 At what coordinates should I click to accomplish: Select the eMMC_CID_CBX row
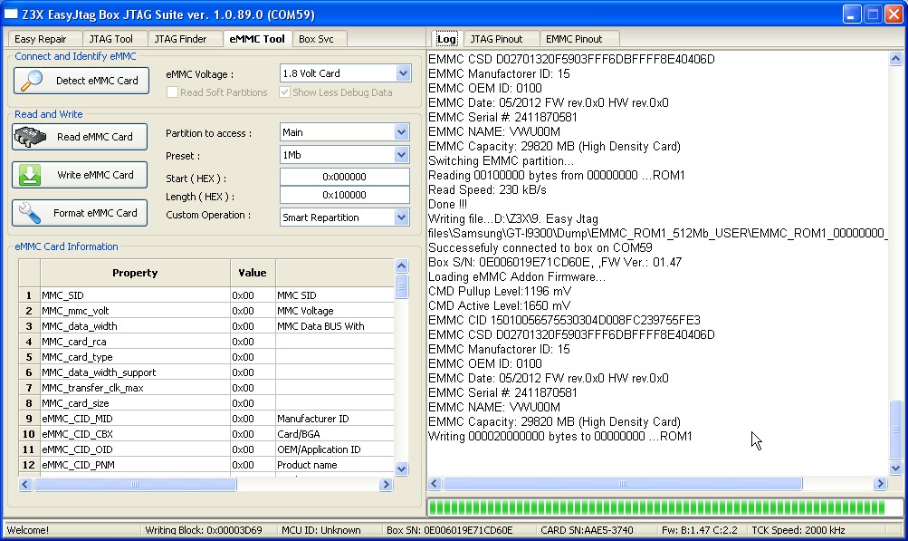[x=206, y=434]
